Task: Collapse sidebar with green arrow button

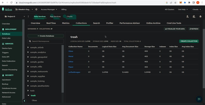Action: point(24,101)
